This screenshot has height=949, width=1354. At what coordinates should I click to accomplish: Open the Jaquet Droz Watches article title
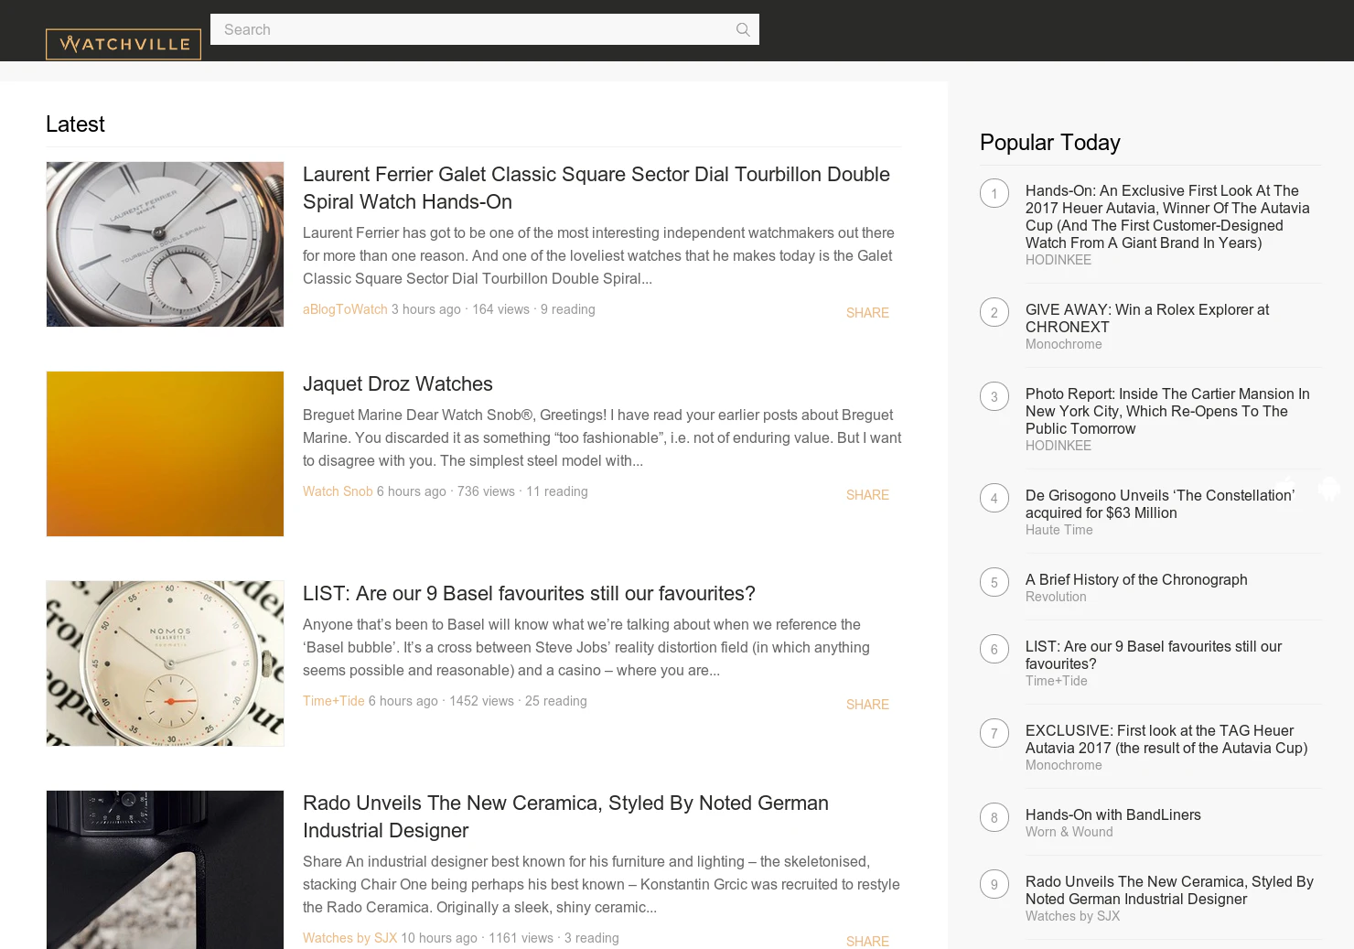click(x=398, y=383)
